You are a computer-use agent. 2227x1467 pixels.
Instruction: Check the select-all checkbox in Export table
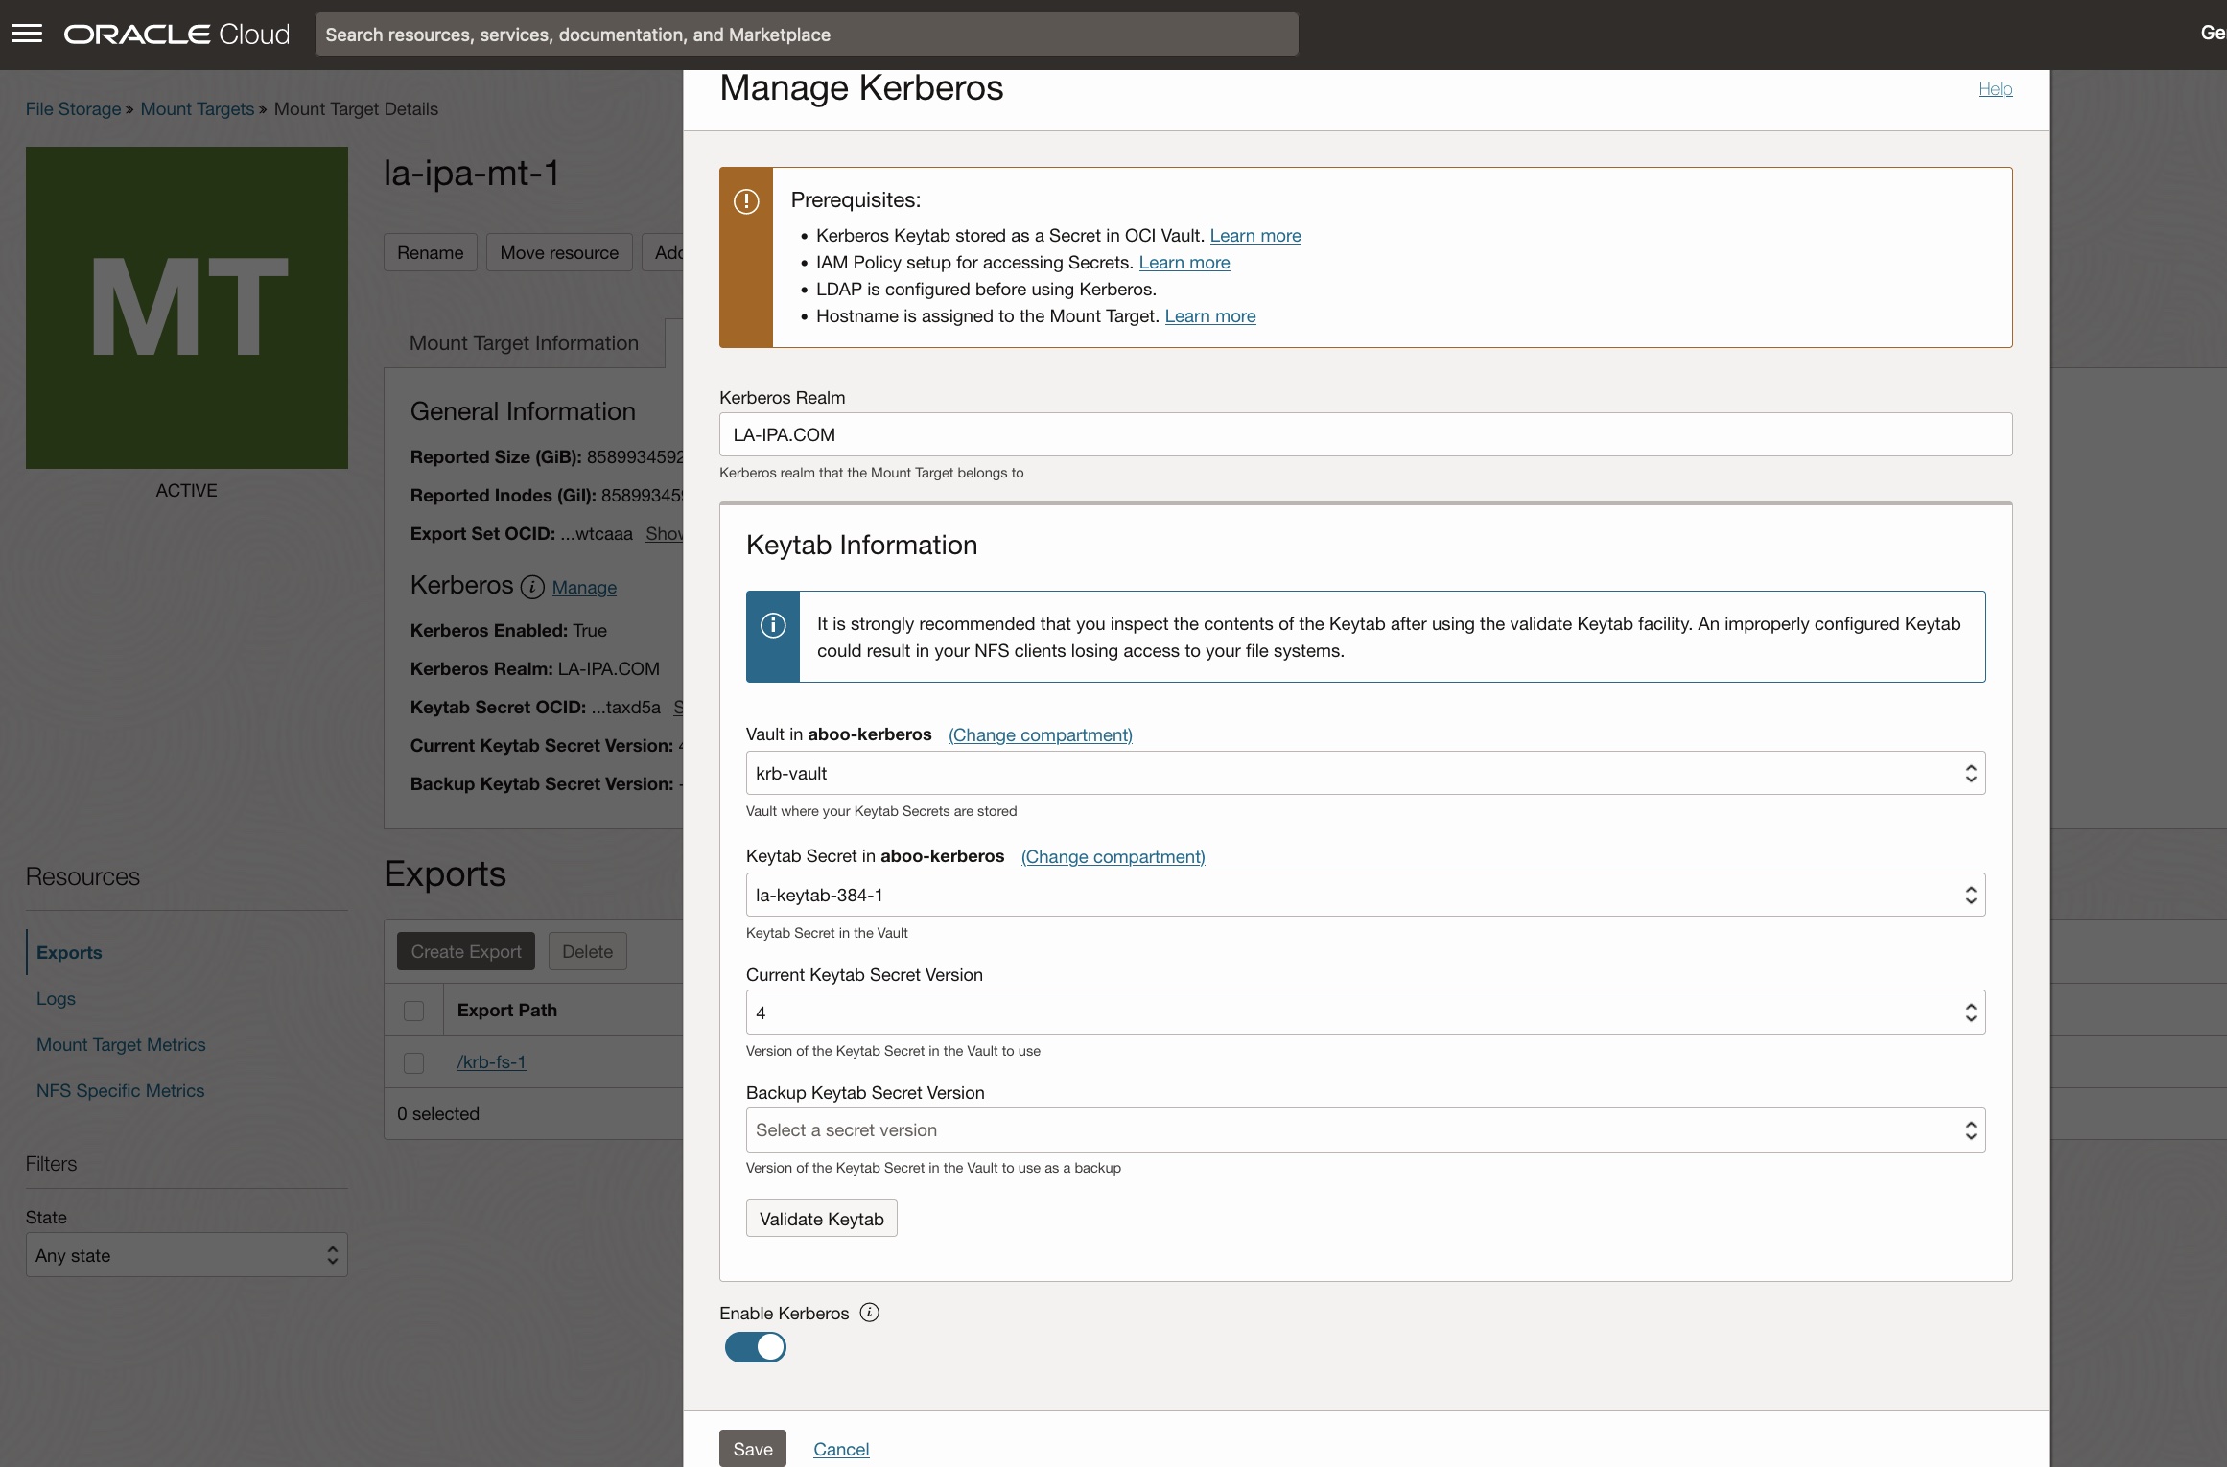(414, 1011)
